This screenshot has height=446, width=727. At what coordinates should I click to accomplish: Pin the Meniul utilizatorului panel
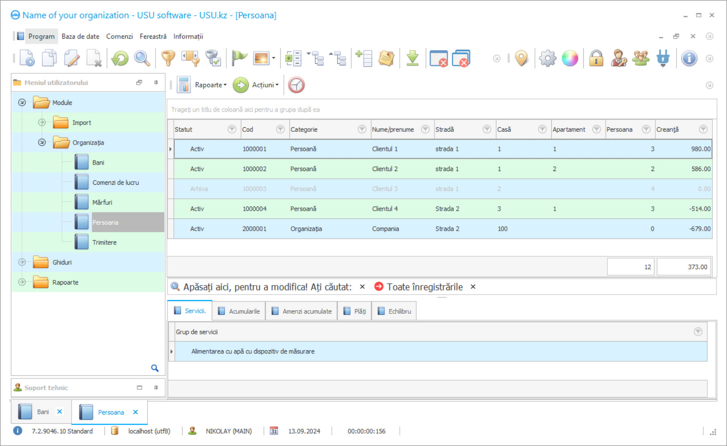click(x=156, y=83)
